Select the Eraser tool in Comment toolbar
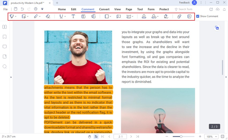The height and width of the screenshot is (140, 228). click(x=48, y=16)
